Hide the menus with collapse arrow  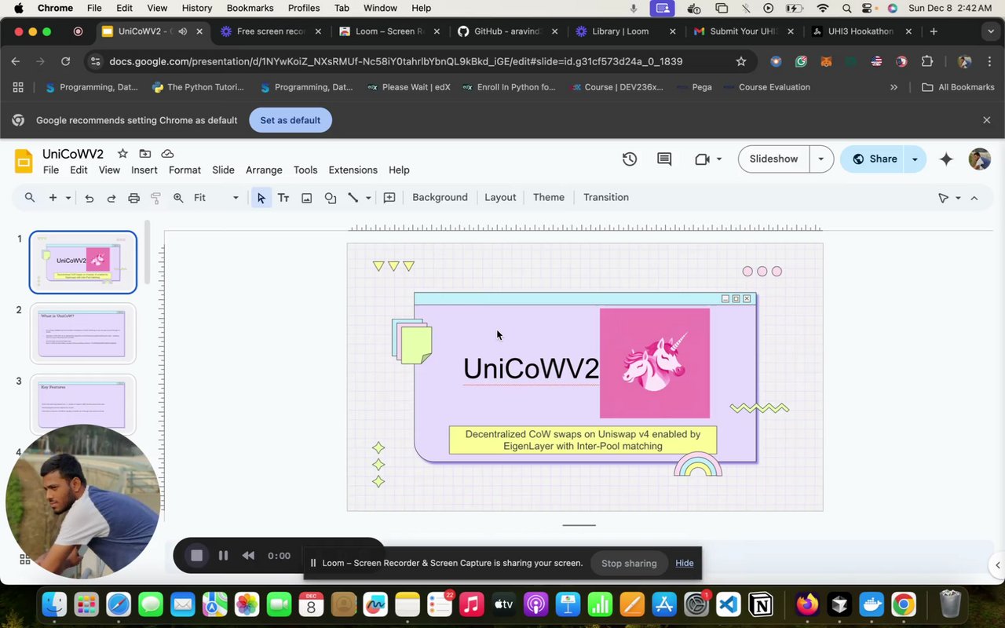[974, 198]
